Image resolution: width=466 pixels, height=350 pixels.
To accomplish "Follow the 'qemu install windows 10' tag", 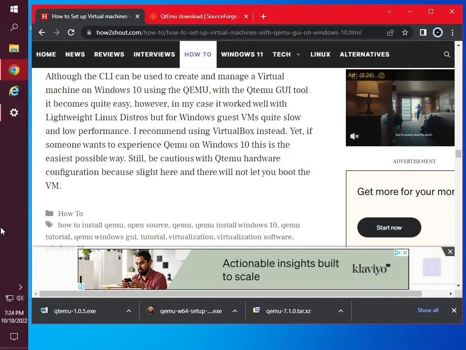I will pyautogui.click(x=236, y=225).
